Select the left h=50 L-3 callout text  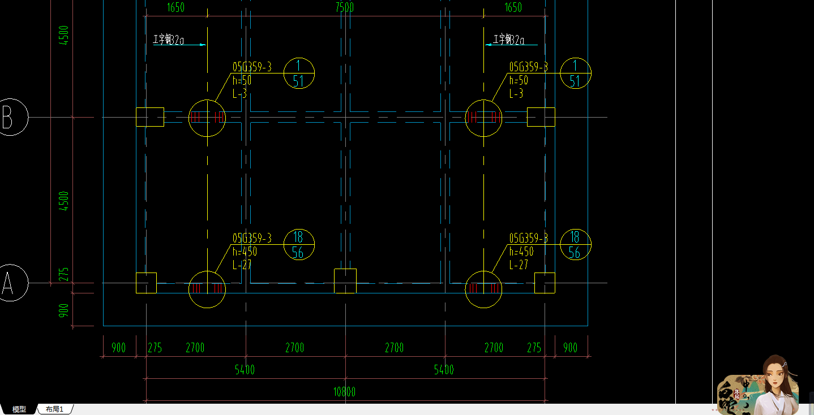tap(242, 87)
